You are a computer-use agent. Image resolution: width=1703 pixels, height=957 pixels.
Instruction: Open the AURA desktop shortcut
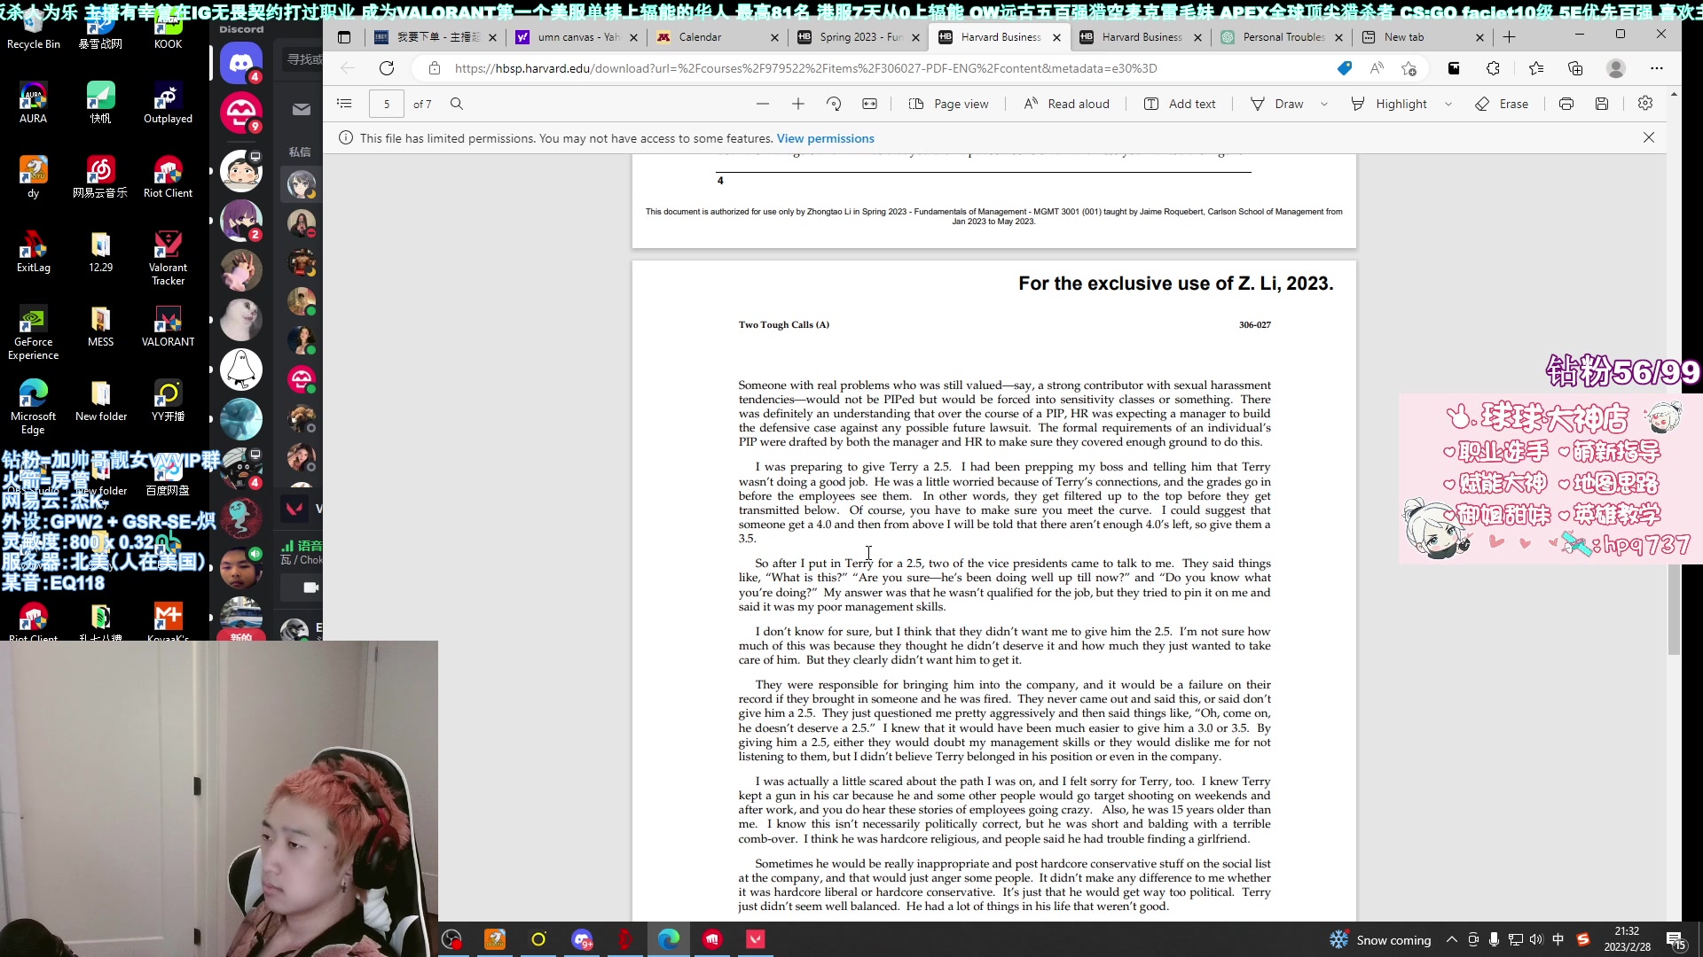point(34,103)
